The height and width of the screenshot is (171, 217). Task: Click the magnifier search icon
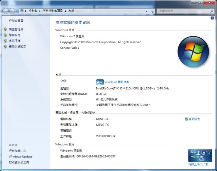[x=211, y=11]
